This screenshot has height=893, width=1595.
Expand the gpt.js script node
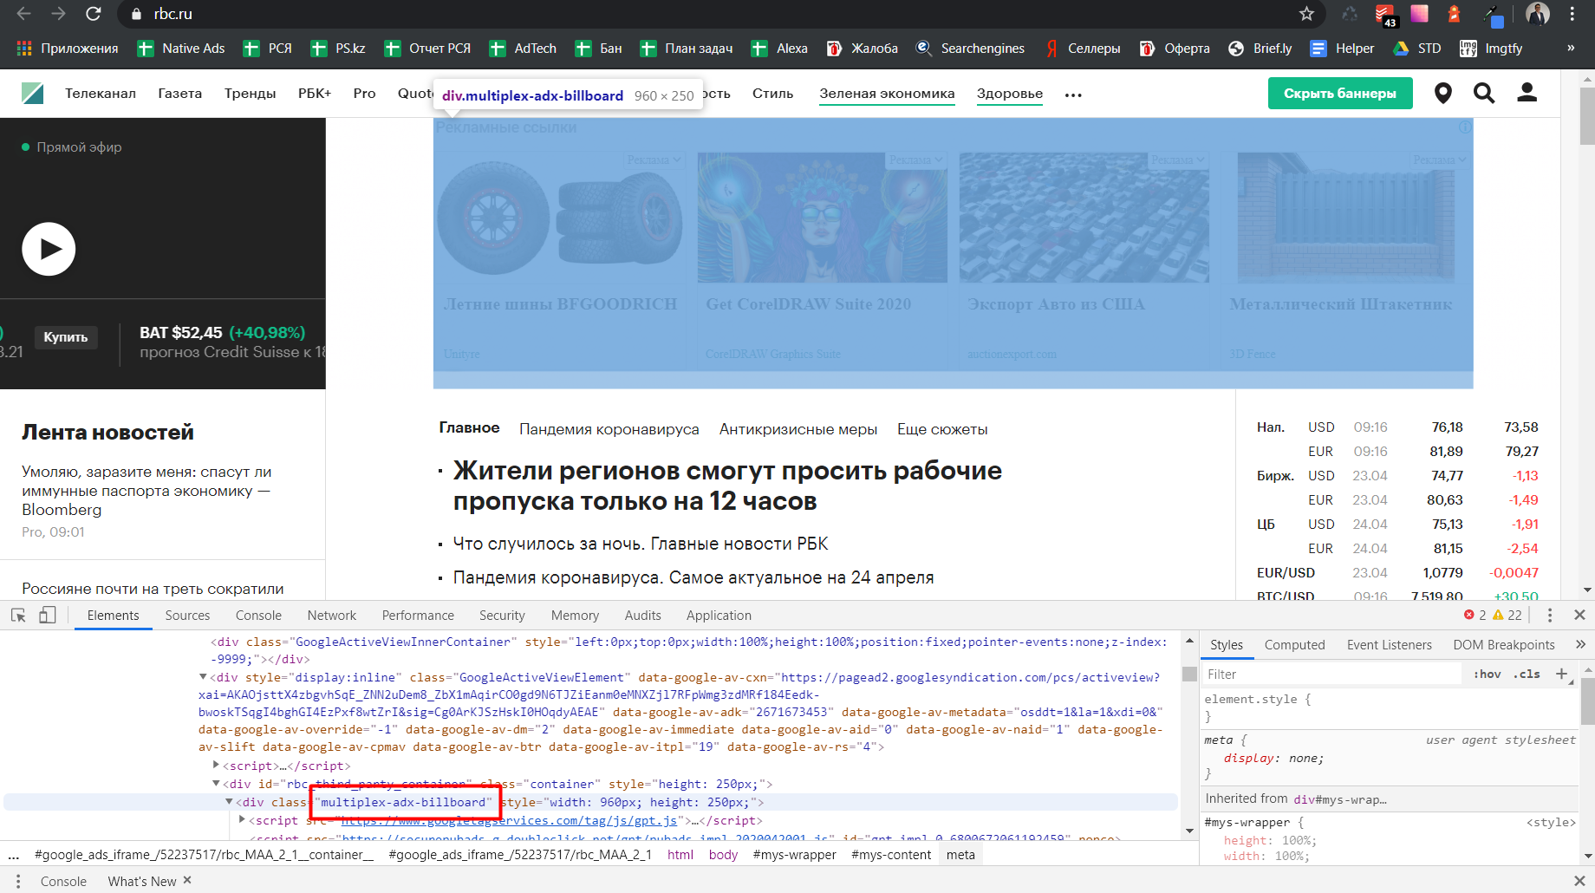[x=243, y=820]
